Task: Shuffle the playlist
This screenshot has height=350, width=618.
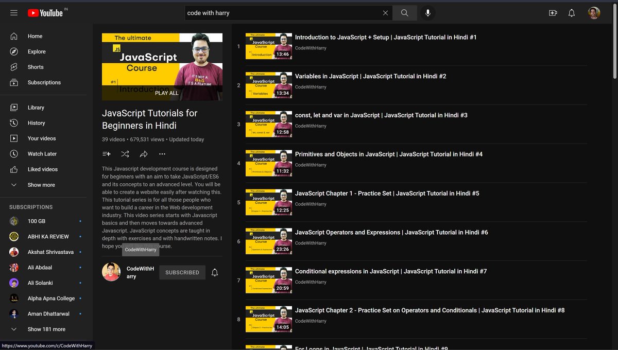Action: [x=125, y=154]
